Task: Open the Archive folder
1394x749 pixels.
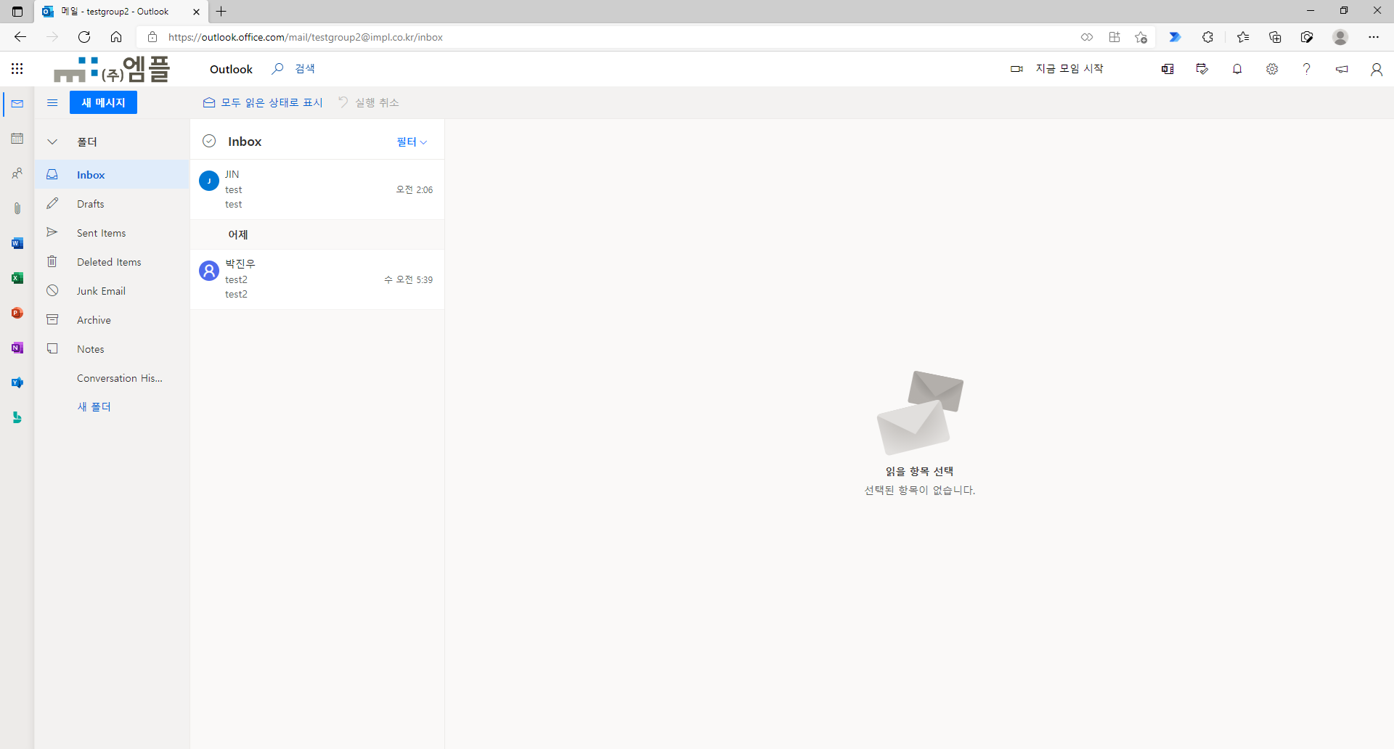Action: point(112,320)
